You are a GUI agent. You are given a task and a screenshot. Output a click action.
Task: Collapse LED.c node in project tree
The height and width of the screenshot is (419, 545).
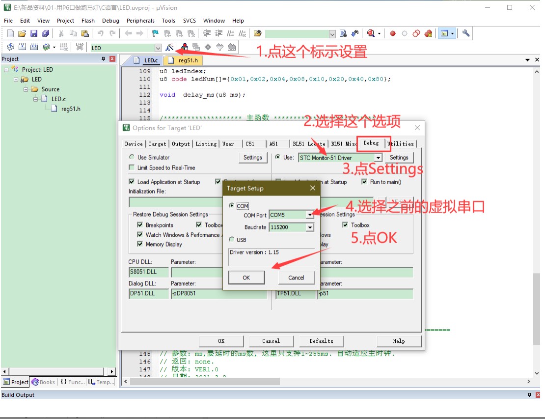pyautogui.click(x=35, y=99)
